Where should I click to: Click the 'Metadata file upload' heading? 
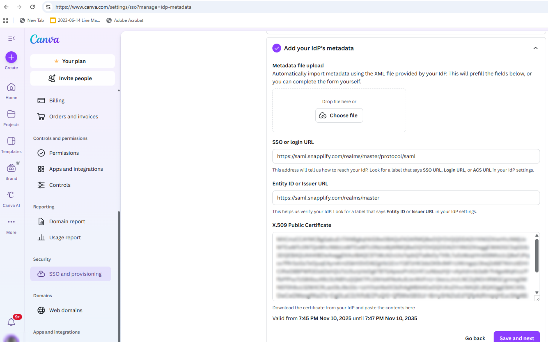[x=298, y=65]
